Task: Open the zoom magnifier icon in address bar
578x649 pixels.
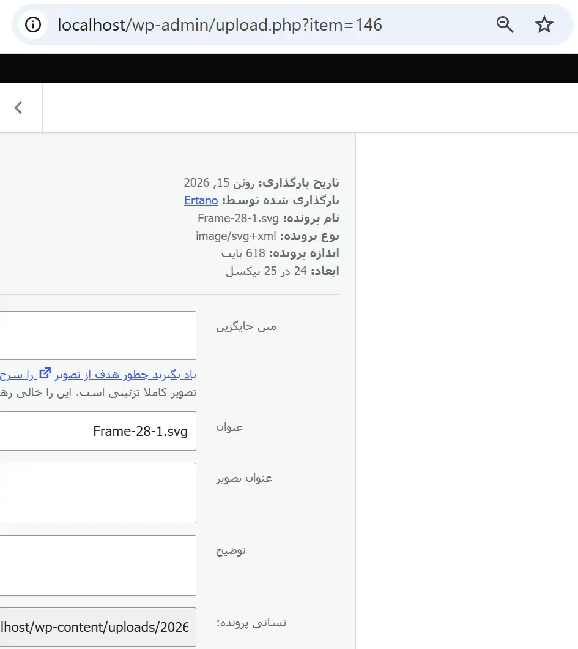Action: (x=505, y=25)
